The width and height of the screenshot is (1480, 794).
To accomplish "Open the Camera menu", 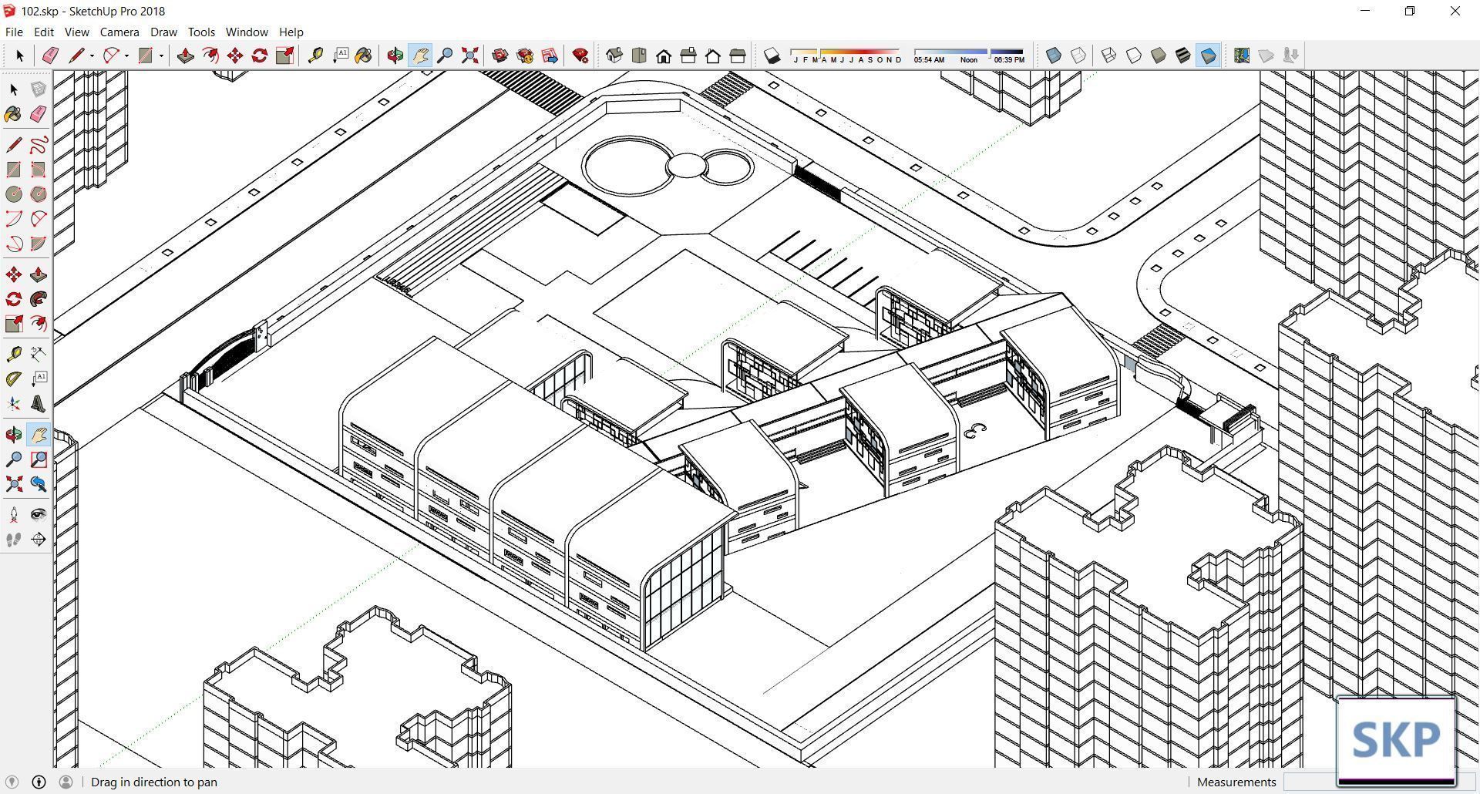I will pos(119,32).
